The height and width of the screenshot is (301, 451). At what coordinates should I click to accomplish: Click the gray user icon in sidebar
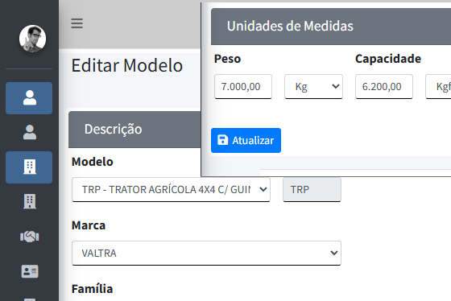click(x=30, y=132)
